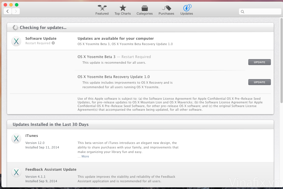Click the 'Updates are available for your computer' heading
The image size is (283, 189).
click(116, 38)
